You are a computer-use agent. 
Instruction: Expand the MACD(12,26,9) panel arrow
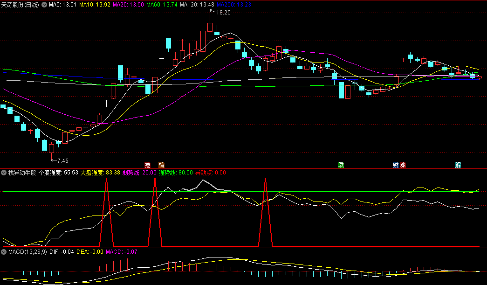coord(4,252)
